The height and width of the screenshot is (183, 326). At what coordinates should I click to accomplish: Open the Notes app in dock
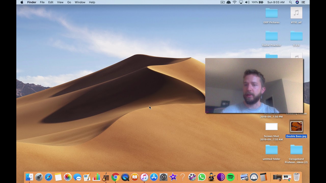(x=58, y=177)
